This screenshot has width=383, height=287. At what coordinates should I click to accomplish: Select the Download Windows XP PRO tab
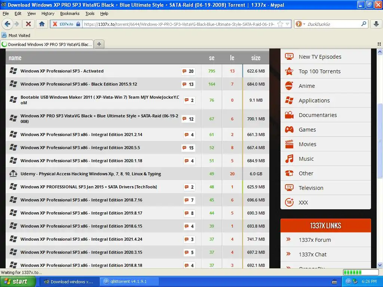tap(47, 44)
